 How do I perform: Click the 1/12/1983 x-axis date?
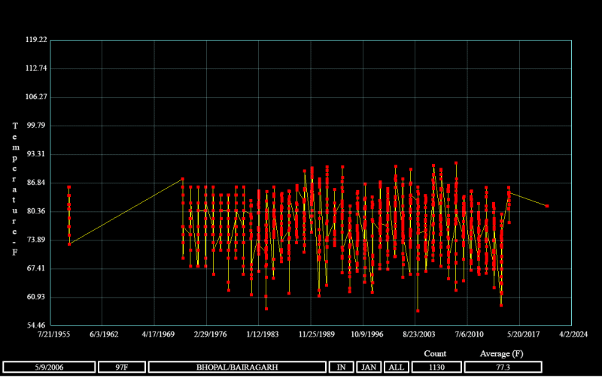263,334
